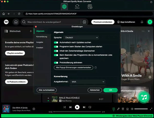Click App installieren link
Image resolution: width=154 pixels, height=118 pixels.
126,22
